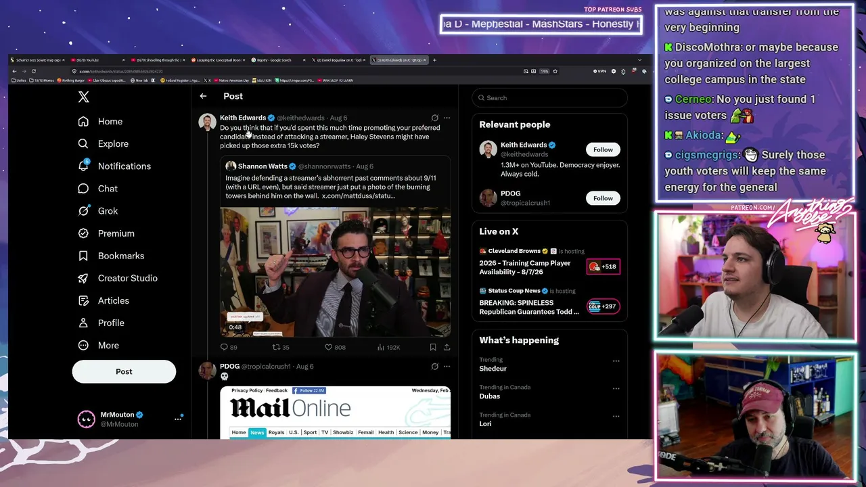866x487 pixels.
Task: Reply to Keith Edwards' post
Action: click(x=229, y=347)
